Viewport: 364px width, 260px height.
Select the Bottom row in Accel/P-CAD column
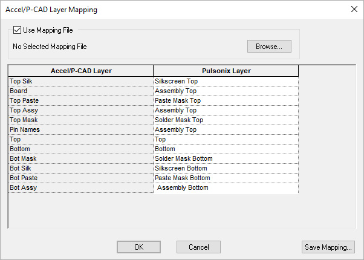coord(81,149)
